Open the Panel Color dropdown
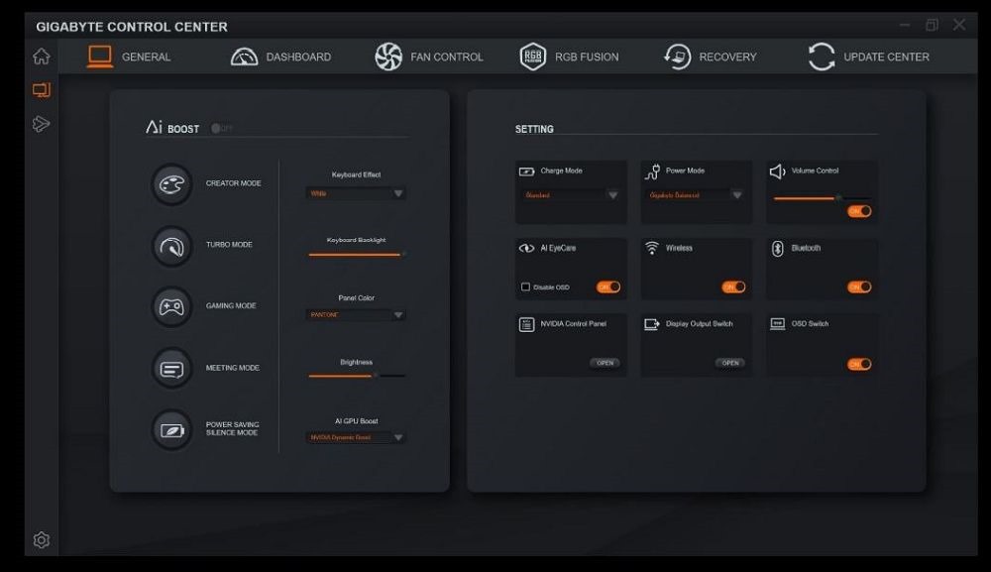Screen dimensions: 991x572 tap(356, 315)
